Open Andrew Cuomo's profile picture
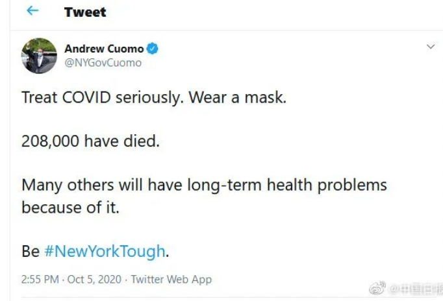The width and height of the screenshot is (443, 301). pos(39,56)
